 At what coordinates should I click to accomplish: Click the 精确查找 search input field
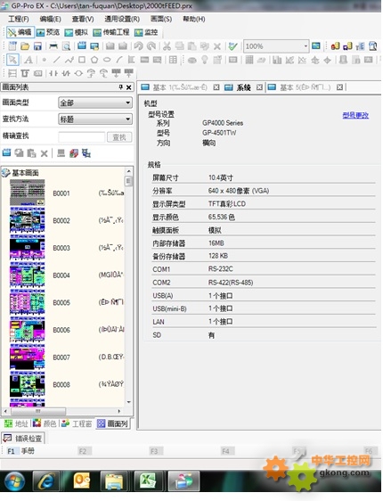point(82,137)
